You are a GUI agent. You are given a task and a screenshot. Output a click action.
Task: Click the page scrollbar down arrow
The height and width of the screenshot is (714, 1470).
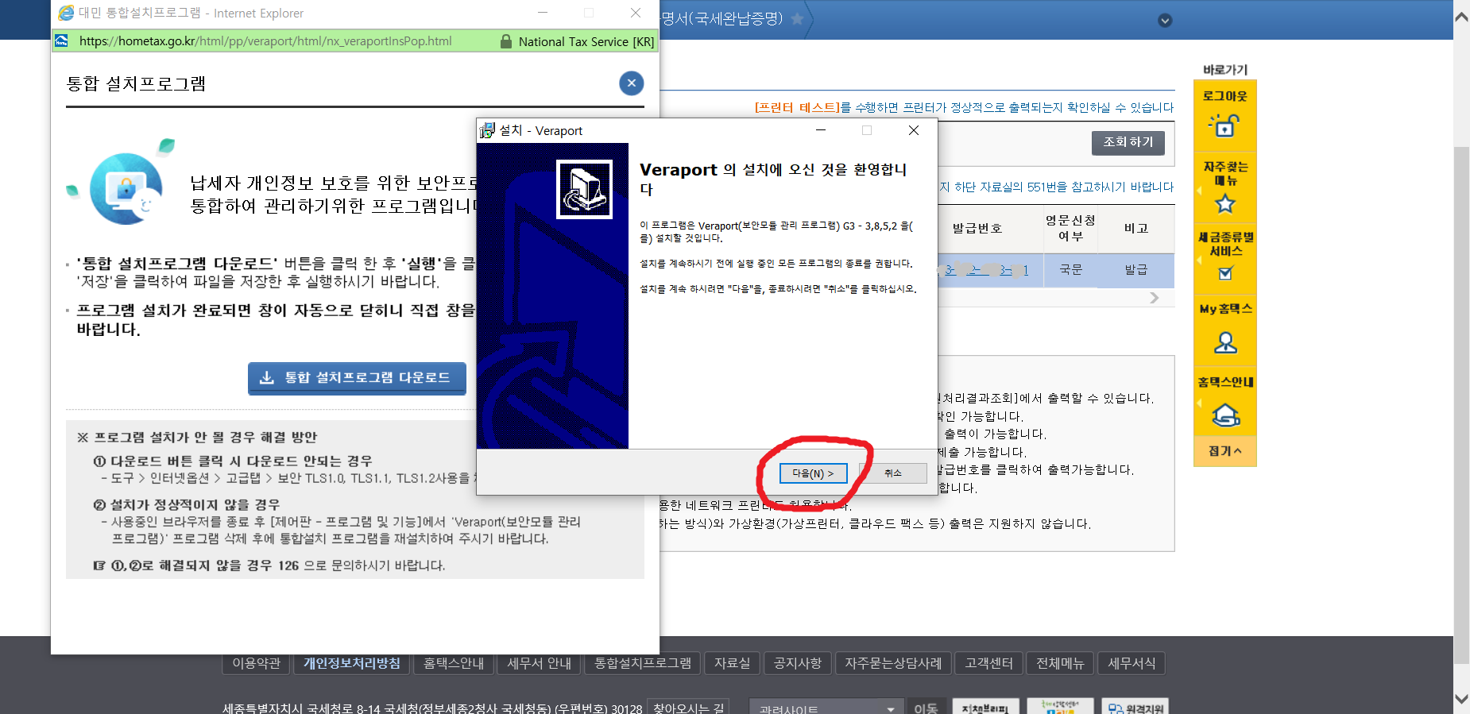[1461, 699]
